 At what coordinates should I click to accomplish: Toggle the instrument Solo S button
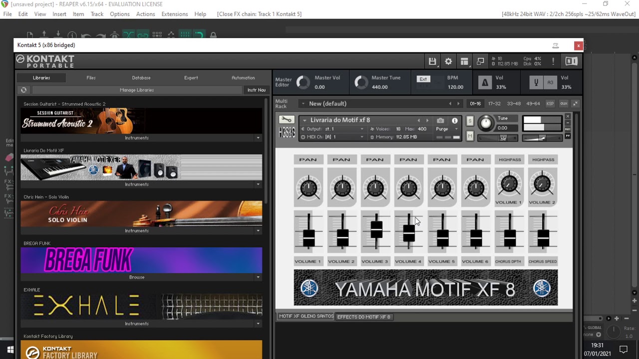[x=470, y=121]
